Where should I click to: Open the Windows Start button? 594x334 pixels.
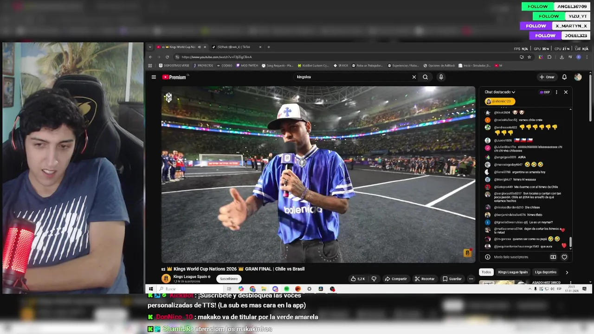150,289
